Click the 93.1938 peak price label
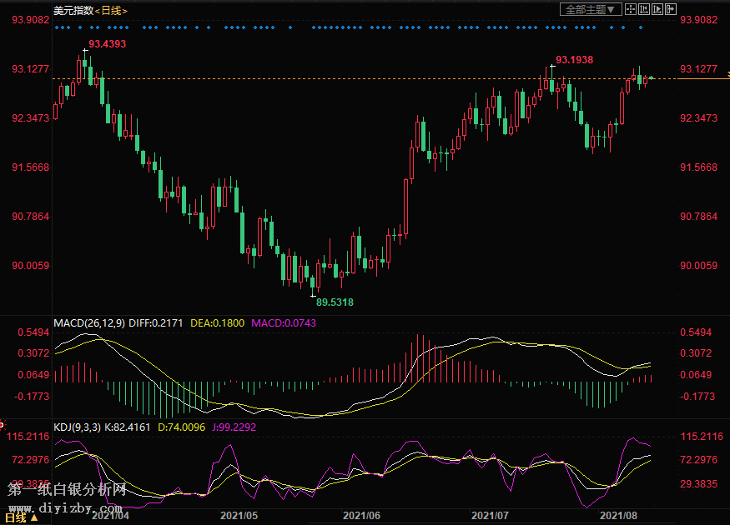Screen dimensions: 730x525 575,60
